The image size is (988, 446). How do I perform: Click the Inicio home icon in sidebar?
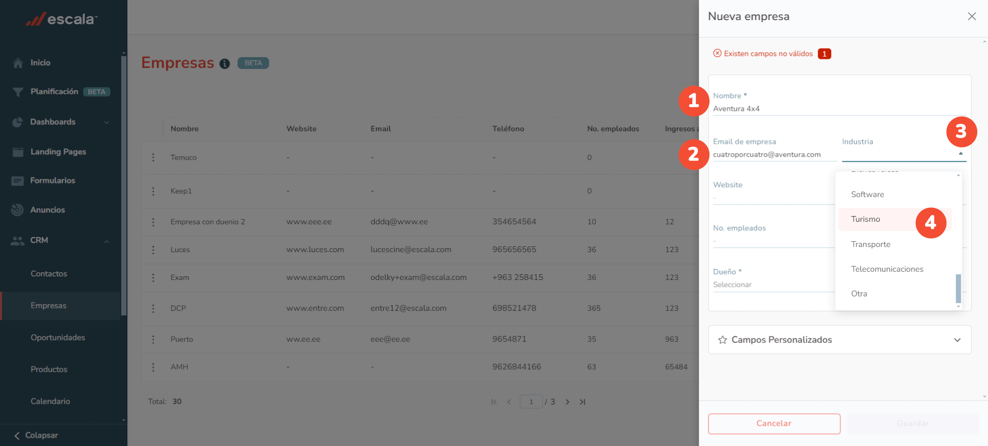(18, 63)
